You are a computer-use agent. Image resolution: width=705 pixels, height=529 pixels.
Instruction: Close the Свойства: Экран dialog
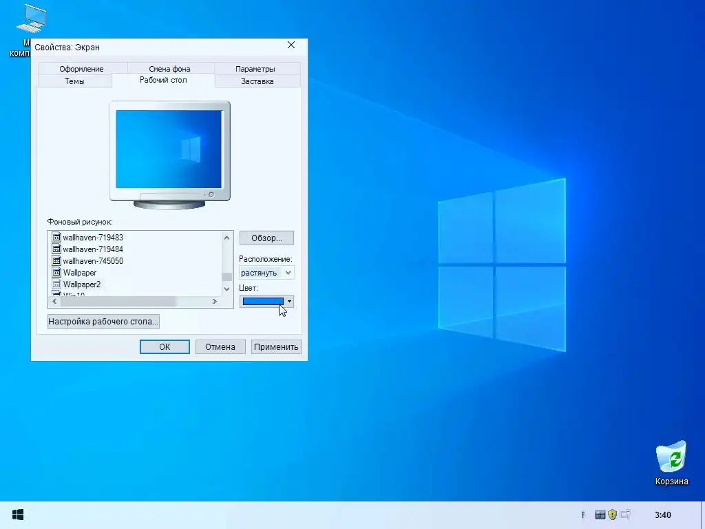[291, 45]
